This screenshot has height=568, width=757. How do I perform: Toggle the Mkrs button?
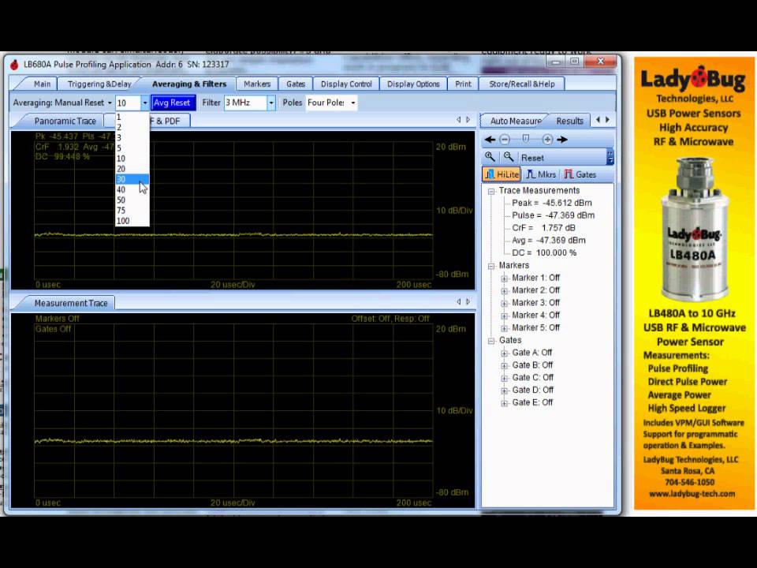pyautogui.click(x=541, y=174)
